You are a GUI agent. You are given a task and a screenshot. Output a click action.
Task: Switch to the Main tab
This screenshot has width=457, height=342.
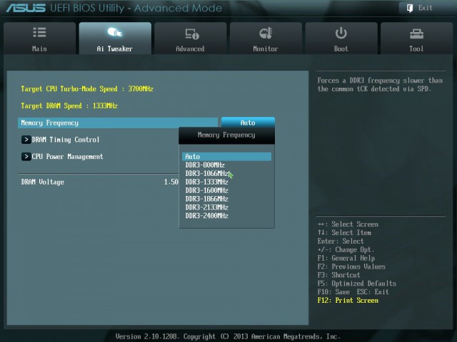[40, 38]
